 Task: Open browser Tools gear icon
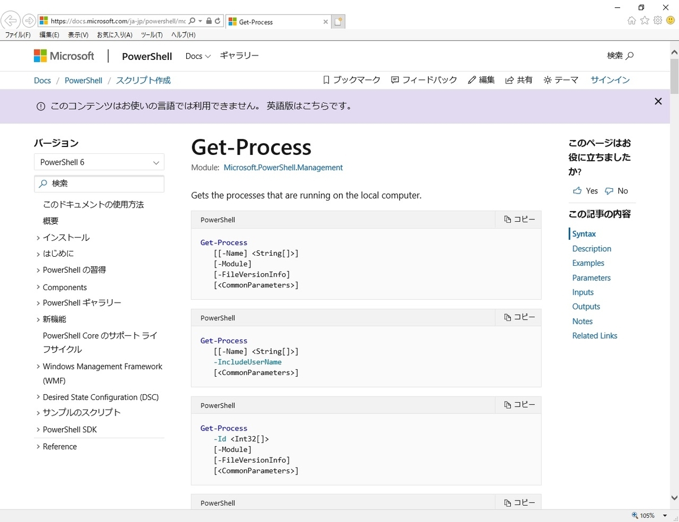click(657, 21)
